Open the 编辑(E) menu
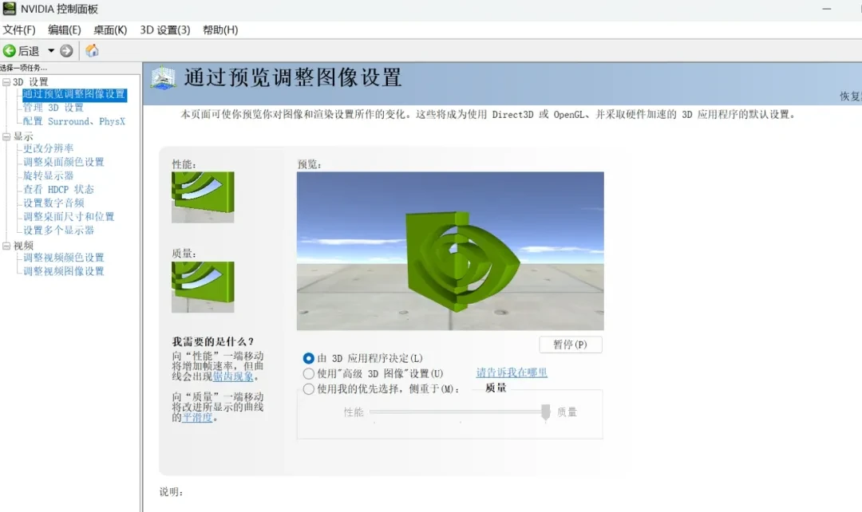Screen dimensions: 862x512 click(x=65, y=30)
